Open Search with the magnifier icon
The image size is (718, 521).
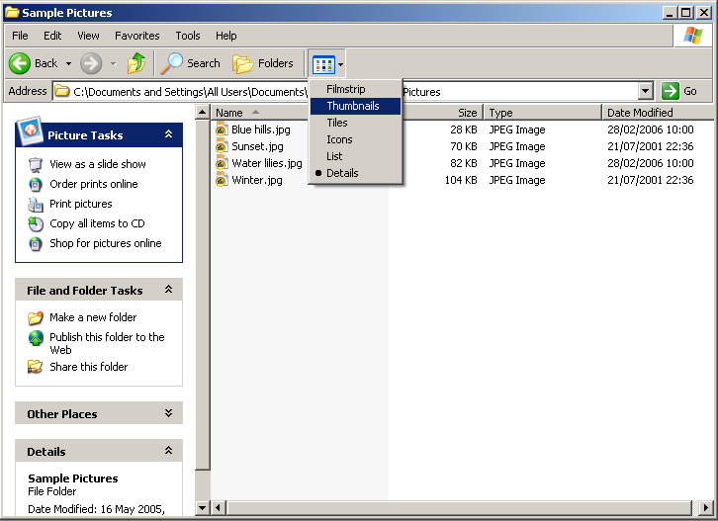click(172, 63)
